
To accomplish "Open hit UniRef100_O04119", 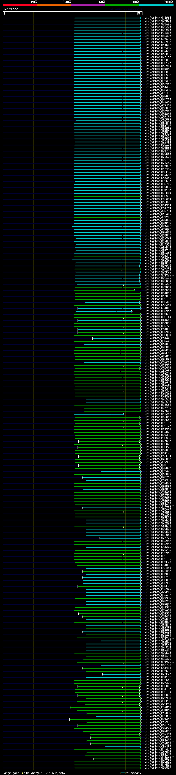I will click(x=158, y=24).
